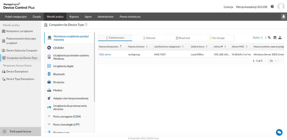Click the table search magnifier icon
This screenshot has width=287, height=140.
[269, 37]
